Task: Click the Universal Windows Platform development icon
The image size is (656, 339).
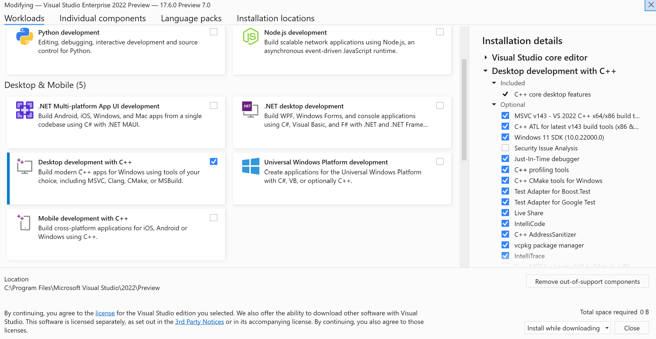Action: [x=251, y=167]
